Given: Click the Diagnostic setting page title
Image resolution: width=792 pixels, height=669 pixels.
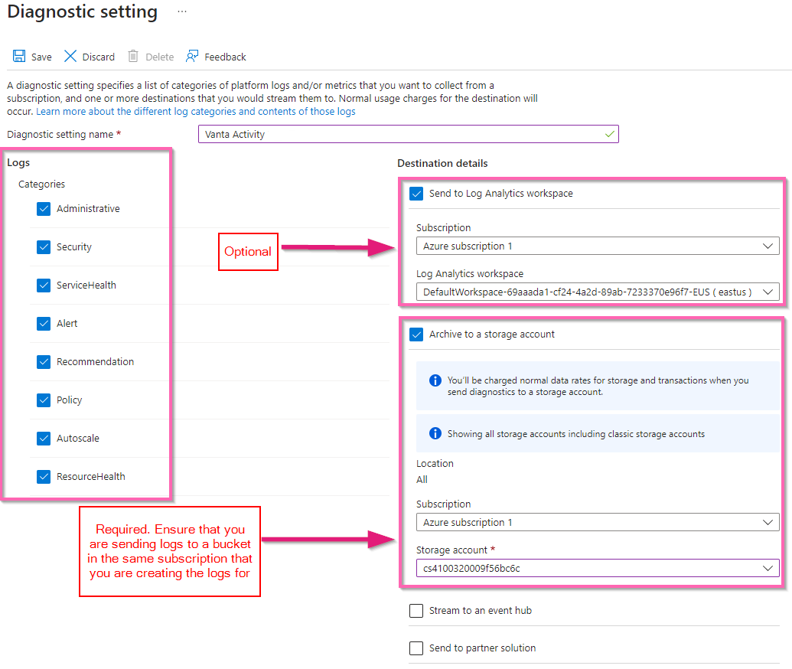Looking at the screenshot, I should 83,11.
